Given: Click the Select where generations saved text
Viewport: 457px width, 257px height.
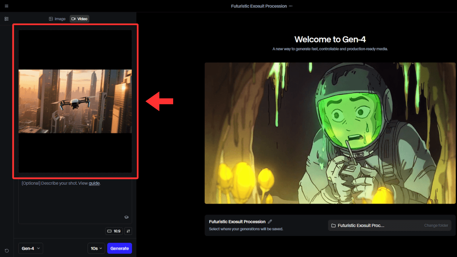Looking at the screenshot, I should coord(246,229).
